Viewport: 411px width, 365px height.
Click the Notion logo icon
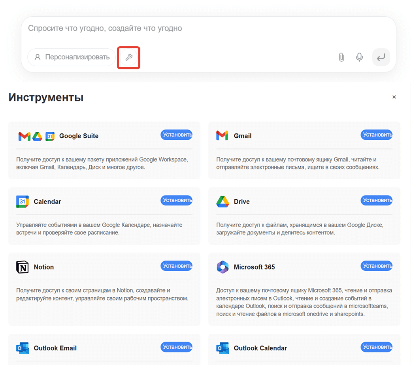click(23, 267)
